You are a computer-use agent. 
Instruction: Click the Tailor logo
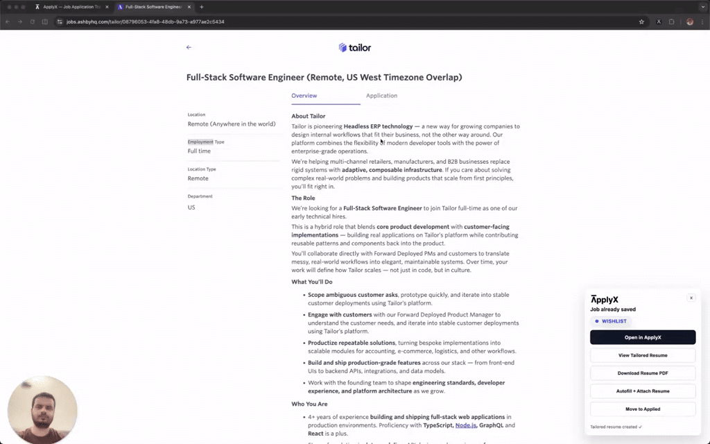[x=354, y=48]
